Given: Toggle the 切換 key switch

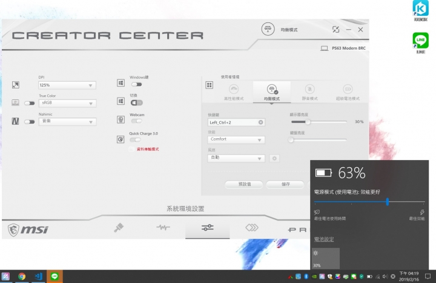Looking at the screenshot, I should [x=136, y=102].
